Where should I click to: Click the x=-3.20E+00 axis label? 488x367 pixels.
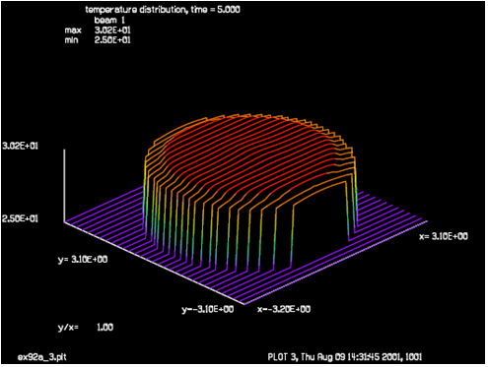click(284, 309)
